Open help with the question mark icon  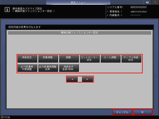[155, 2]
